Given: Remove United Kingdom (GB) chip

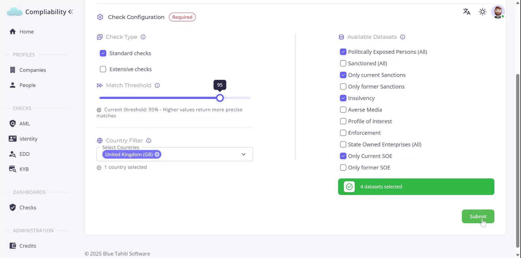Looking at the screenshot, I should pyautogui.click(x=157, y=155).
